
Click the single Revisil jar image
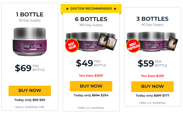coord(30,42)
